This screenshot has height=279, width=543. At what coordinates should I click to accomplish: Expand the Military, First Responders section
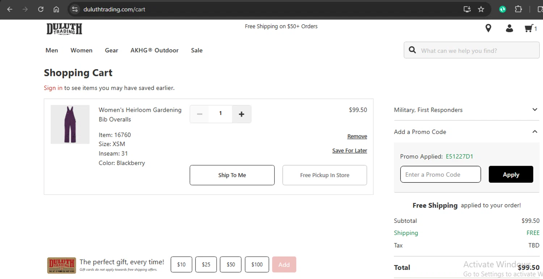[535, 110]
